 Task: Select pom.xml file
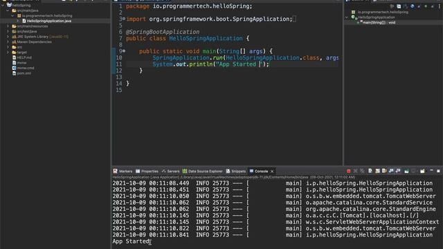coord(24,73)
